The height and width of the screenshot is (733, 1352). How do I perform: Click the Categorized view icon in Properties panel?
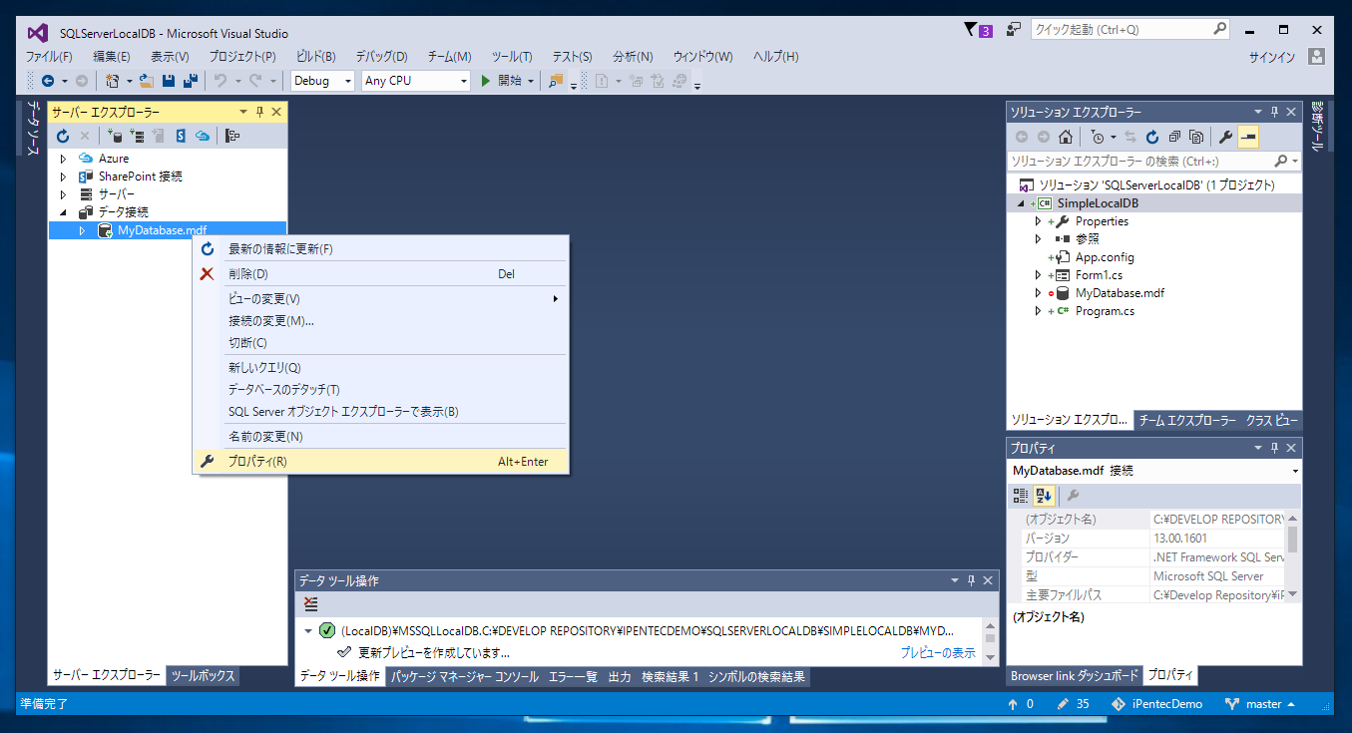click(x=1021, y=495)
